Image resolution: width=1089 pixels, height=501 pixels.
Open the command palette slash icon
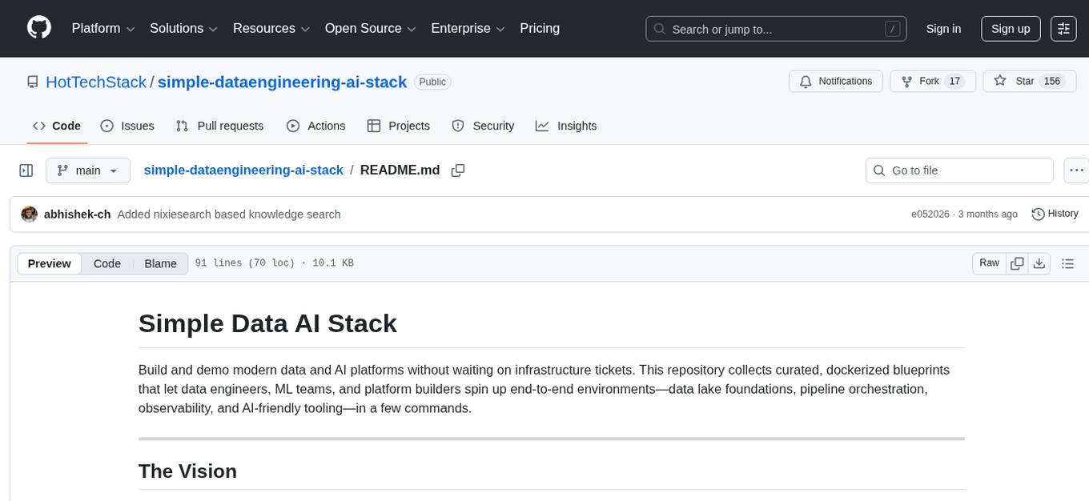click(x=892, y=28)
